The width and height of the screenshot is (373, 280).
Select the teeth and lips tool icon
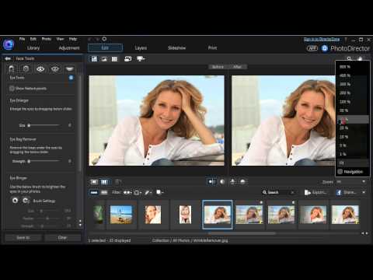69,69
